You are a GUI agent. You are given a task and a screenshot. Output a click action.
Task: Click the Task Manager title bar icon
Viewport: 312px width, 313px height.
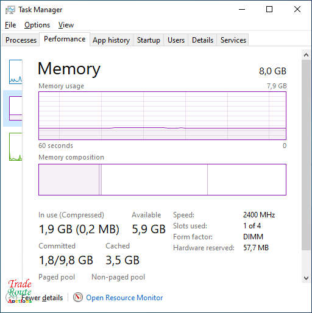[x=10, y=10]
